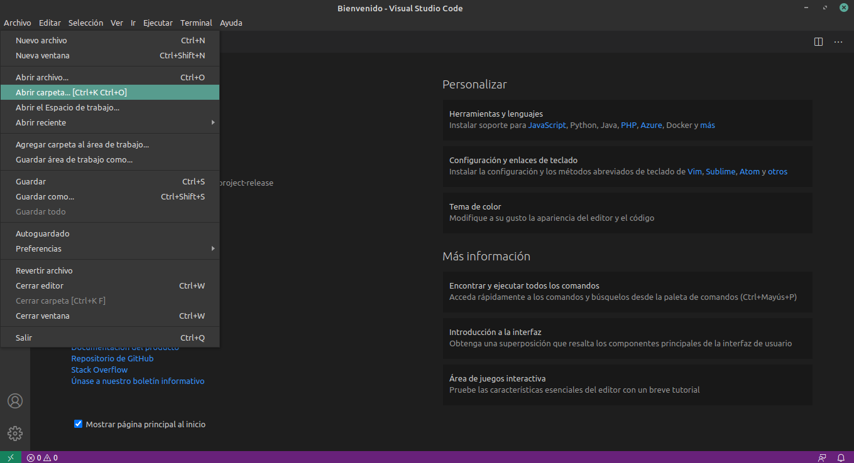The height and width of the screenshot is (463, 854).
Task: Select 'Cerrar editor' menu entry
Action: pyautogui.click(x=110, y=285)
